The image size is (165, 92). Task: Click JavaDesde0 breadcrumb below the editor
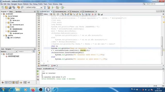coord(43,66)
